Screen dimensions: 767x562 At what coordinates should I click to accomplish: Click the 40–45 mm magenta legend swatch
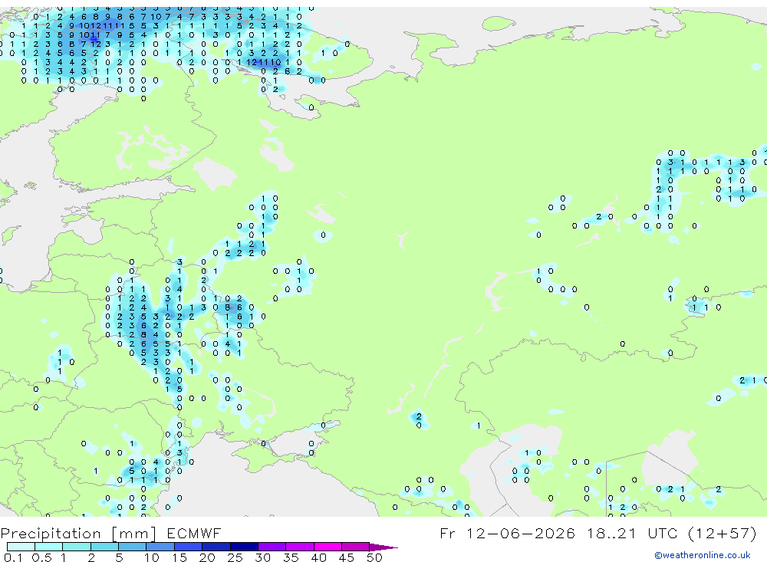coord(328,547)
